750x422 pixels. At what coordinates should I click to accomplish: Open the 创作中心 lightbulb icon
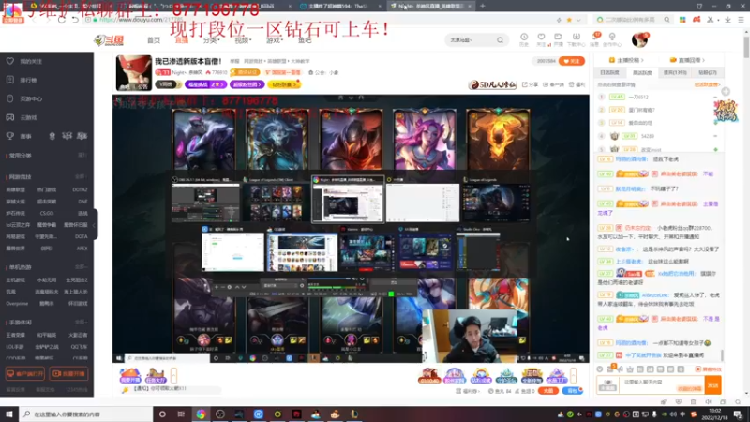[612, 39]
